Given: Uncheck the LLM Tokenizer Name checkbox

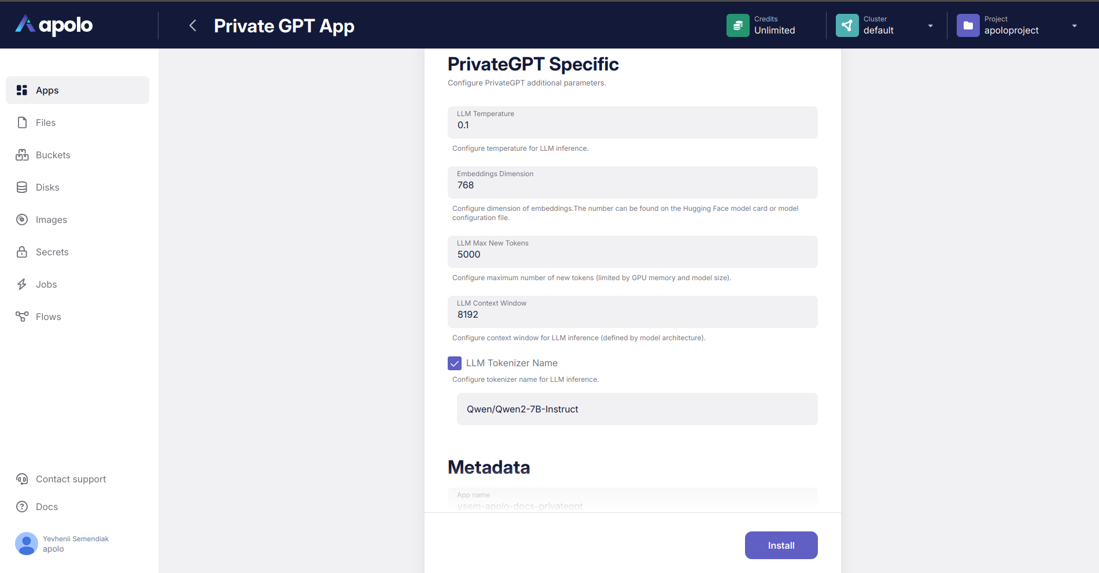Looking at the screenshot, I should [x=455, y=363].
